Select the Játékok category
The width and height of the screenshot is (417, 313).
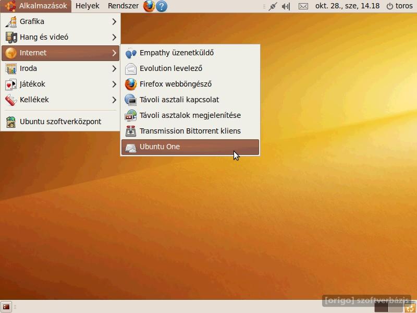tap(60, 85)
